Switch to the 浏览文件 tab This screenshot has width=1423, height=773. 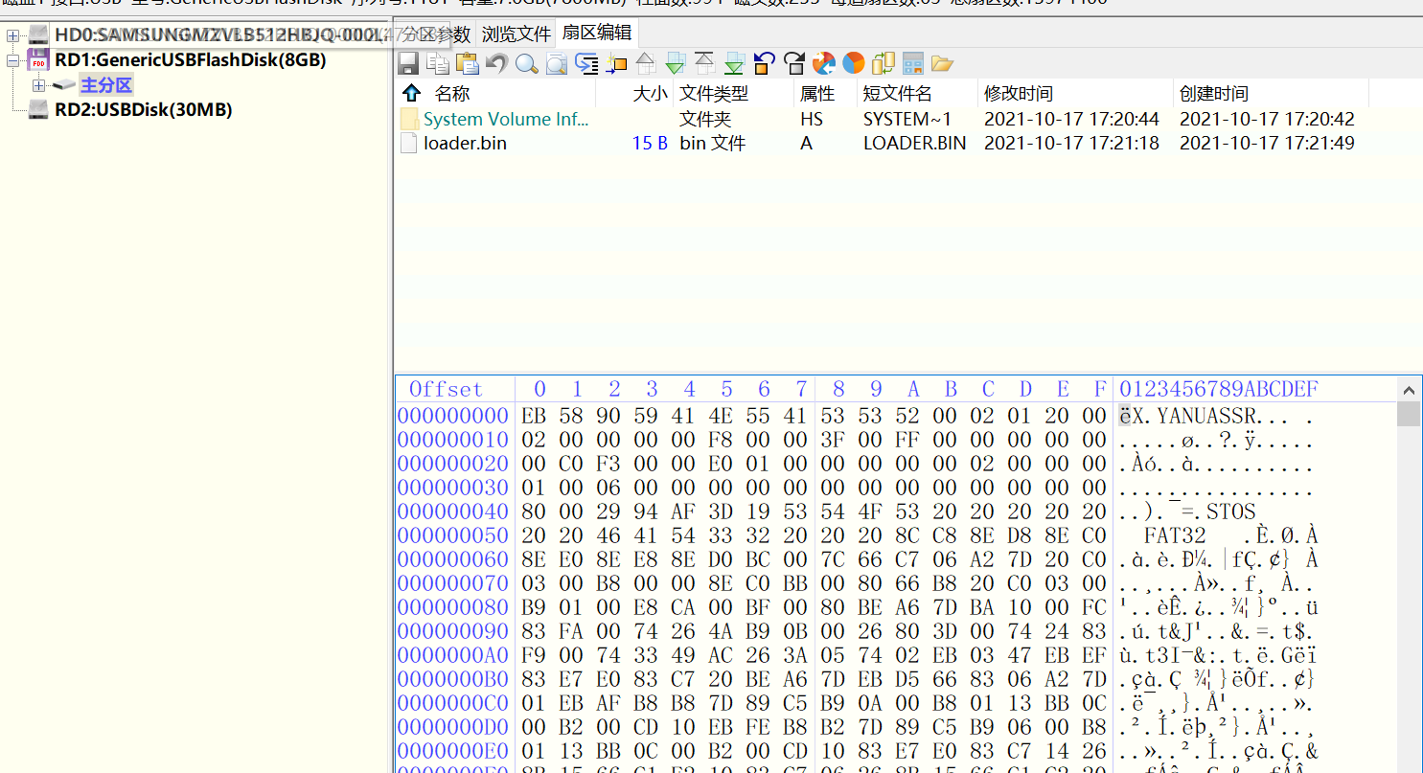point(516,34)
